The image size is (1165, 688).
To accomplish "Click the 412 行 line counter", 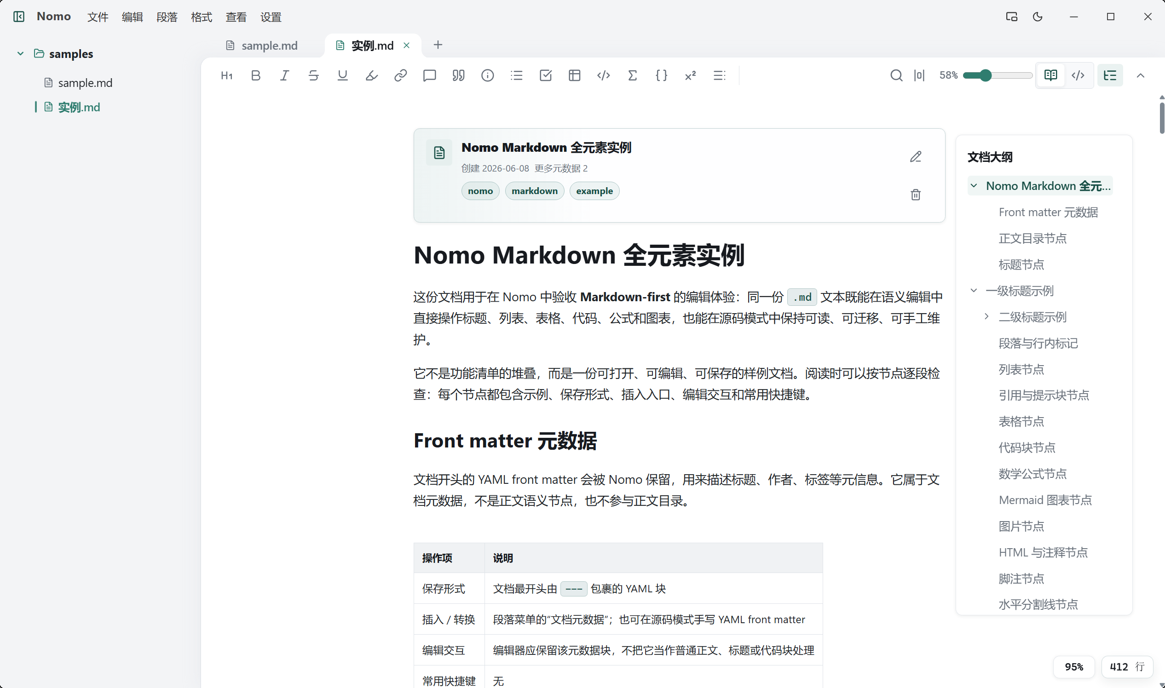I will pos(1127,667).
